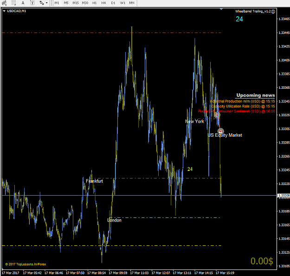Click the Wheelbarrel Trailing_v1.2 expert label

pos(253,11)
